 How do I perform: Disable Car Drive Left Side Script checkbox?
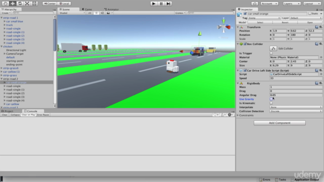tap(245, 71)
